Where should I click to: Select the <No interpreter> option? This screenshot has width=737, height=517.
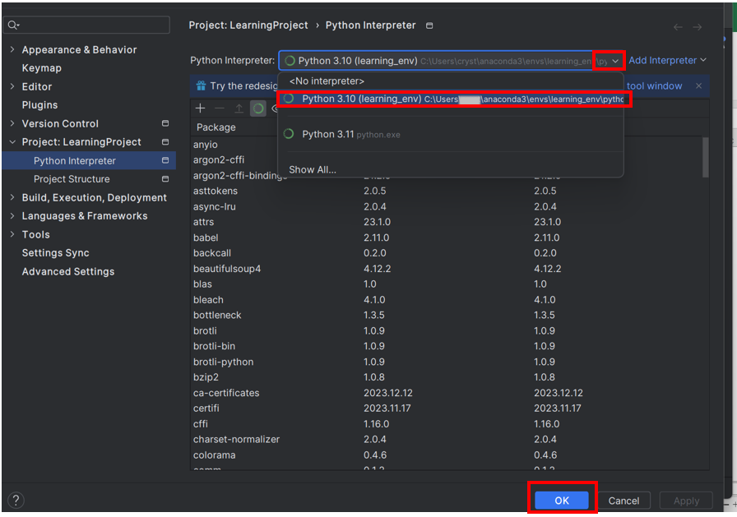click(452, 81)
